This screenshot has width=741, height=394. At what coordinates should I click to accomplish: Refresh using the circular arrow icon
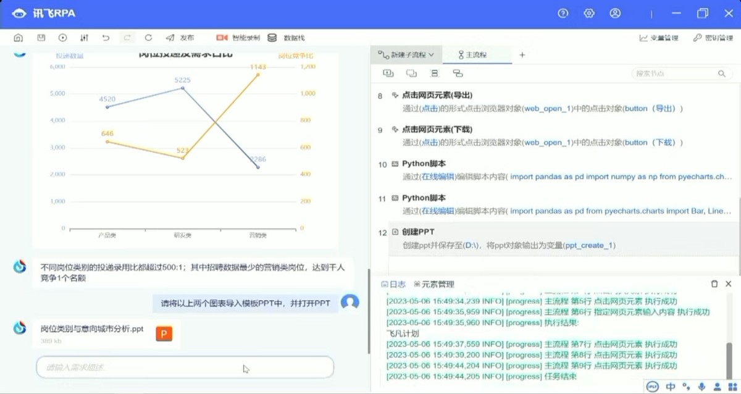pyautogui.click(x=148, y=38)
